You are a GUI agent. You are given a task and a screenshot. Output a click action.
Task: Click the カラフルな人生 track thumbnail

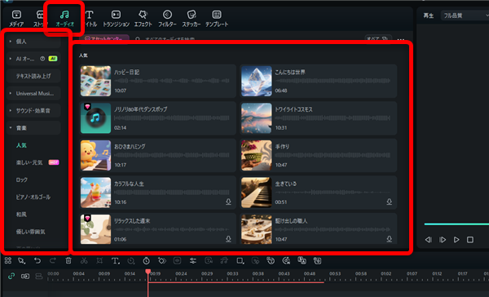click(95, 193)
